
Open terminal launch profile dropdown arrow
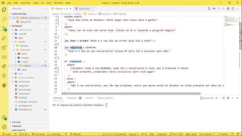click(x=219, y=98)
